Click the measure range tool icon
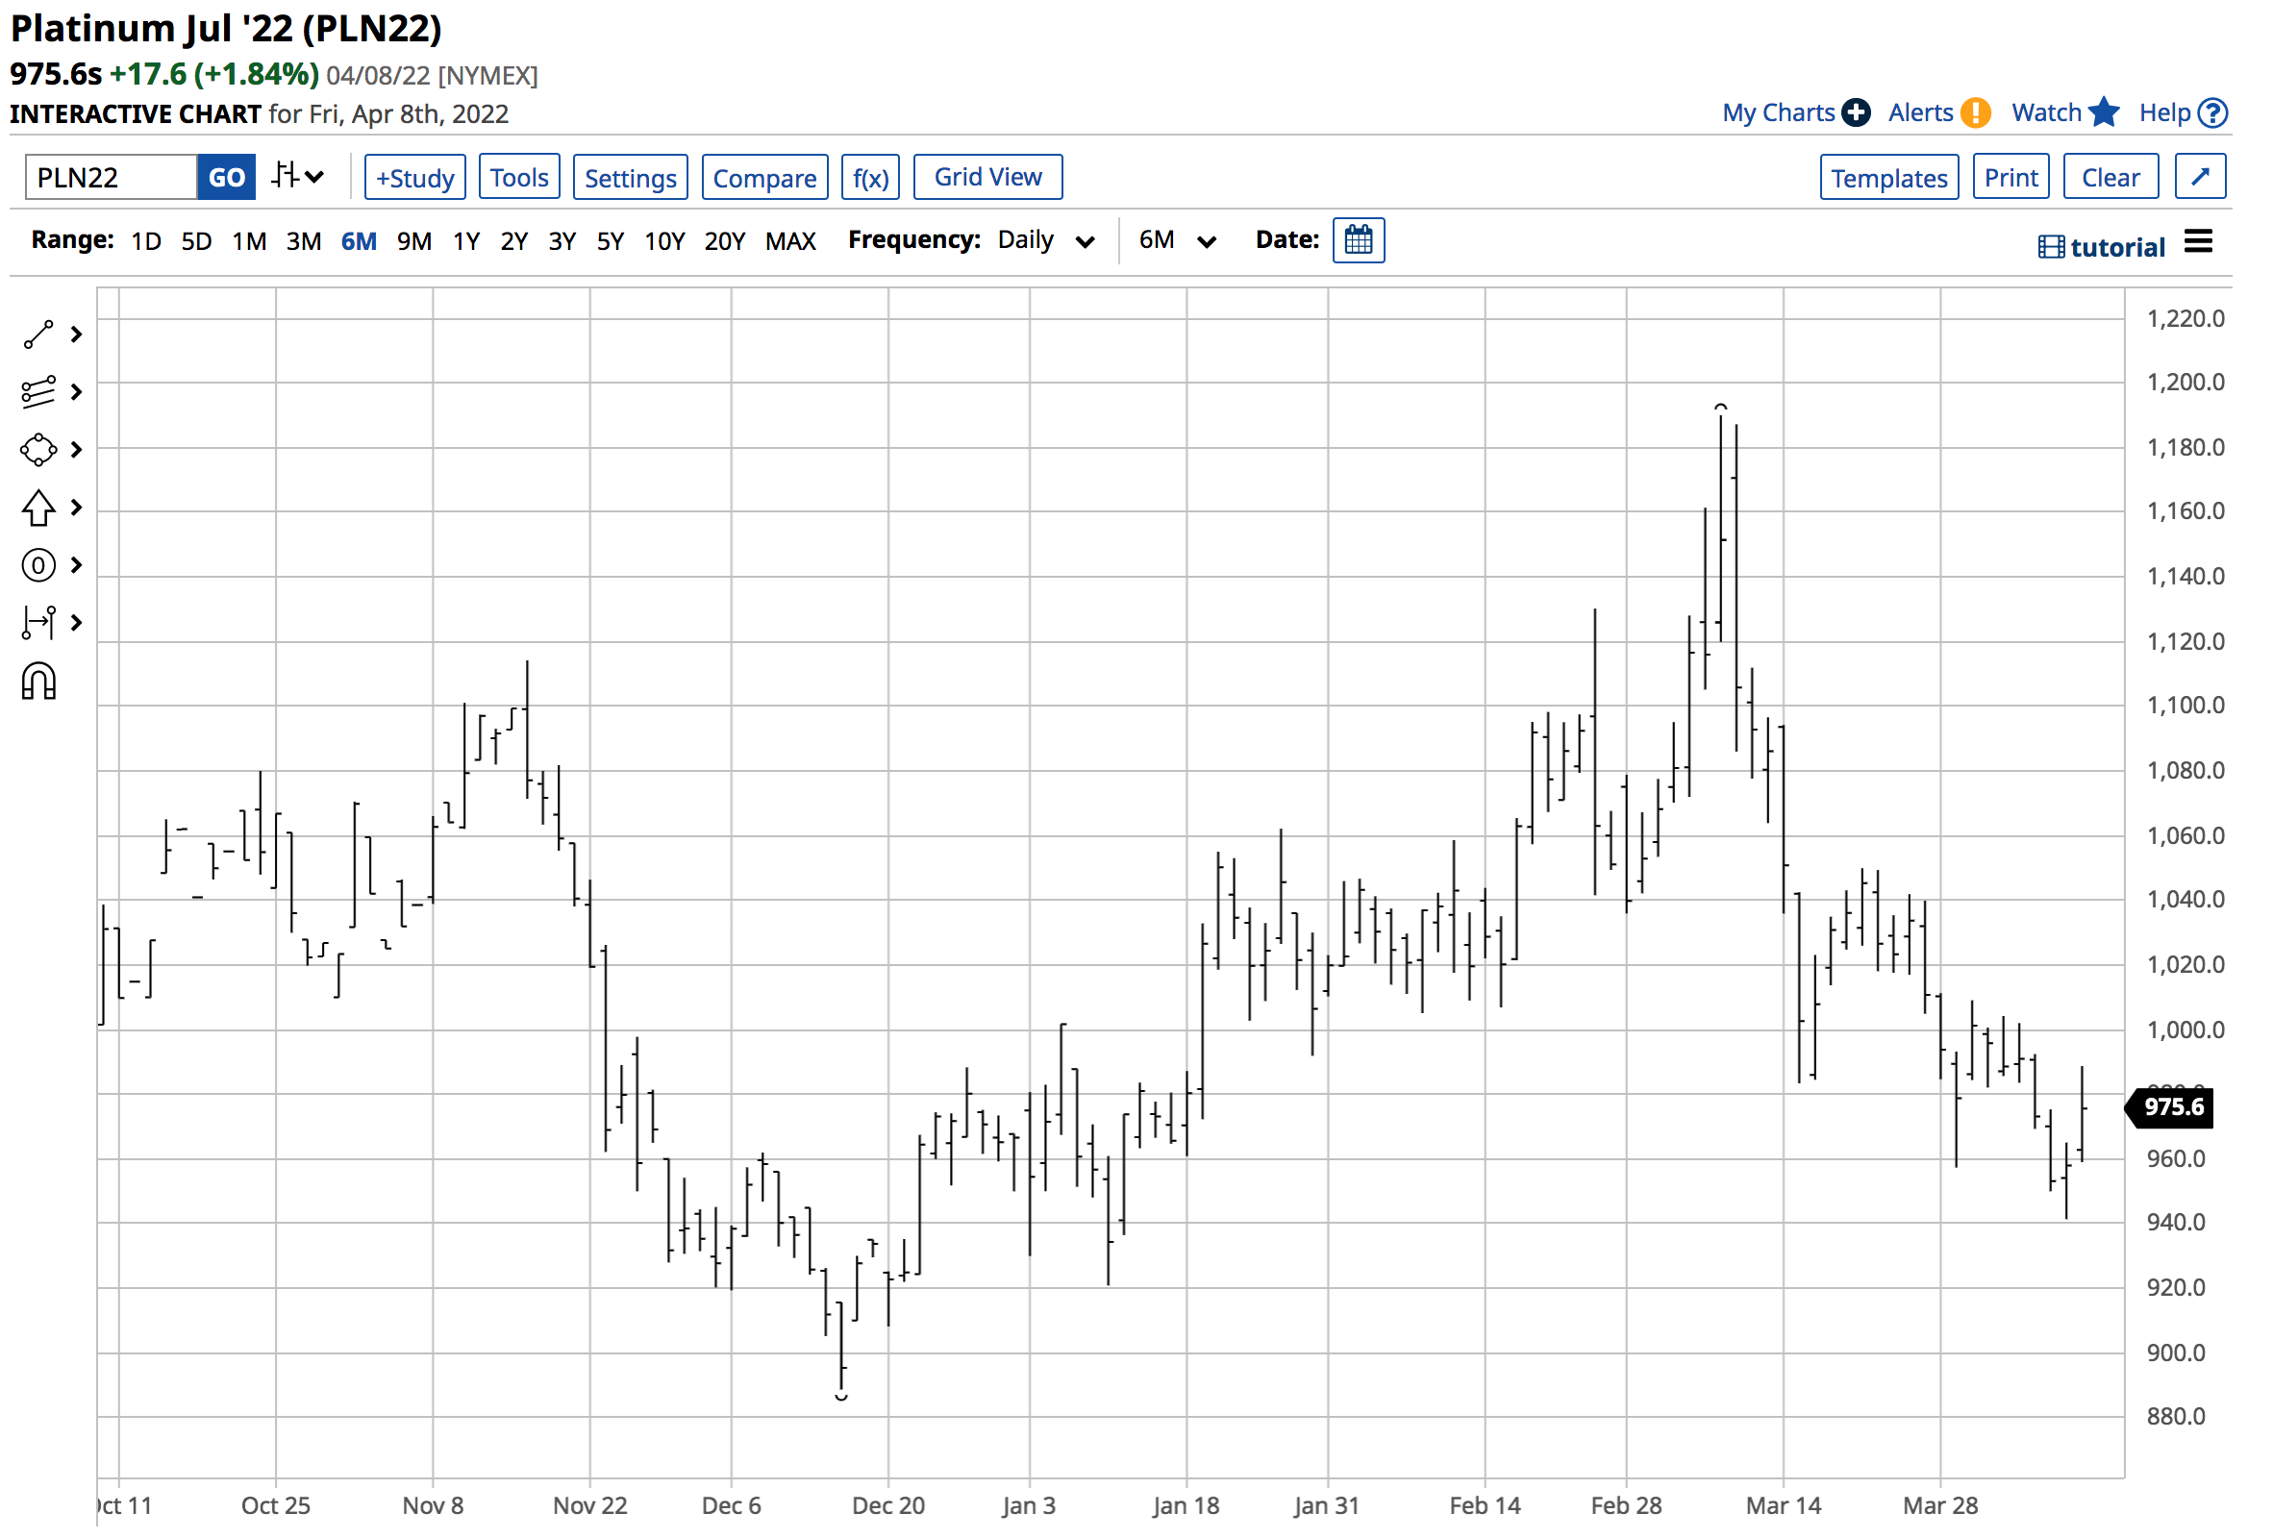The image size is (2273, 1538). point(38,624)
